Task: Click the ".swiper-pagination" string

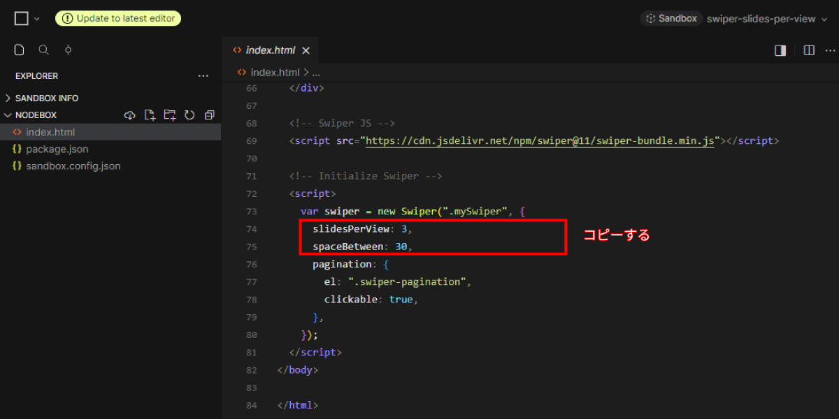Action: pyautogui.click(x=406, y=282)
